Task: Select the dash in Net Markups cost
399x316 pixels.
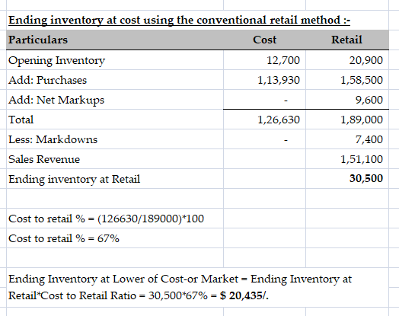Action: pyautogui.click(x=286, y=101)
